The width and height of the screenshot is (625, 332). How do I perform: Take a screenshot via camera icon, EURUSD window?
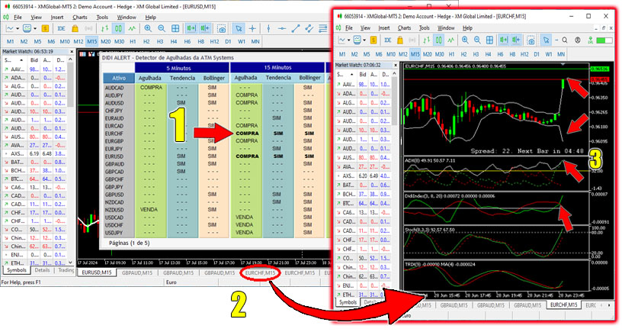pos(222,29)
